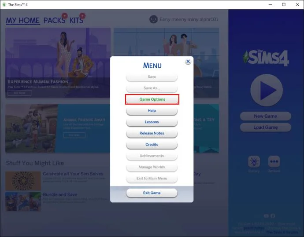Click the Exit Game button
Image resolution: width=304 pixels, height=237 pixels.
coord(152,193)
